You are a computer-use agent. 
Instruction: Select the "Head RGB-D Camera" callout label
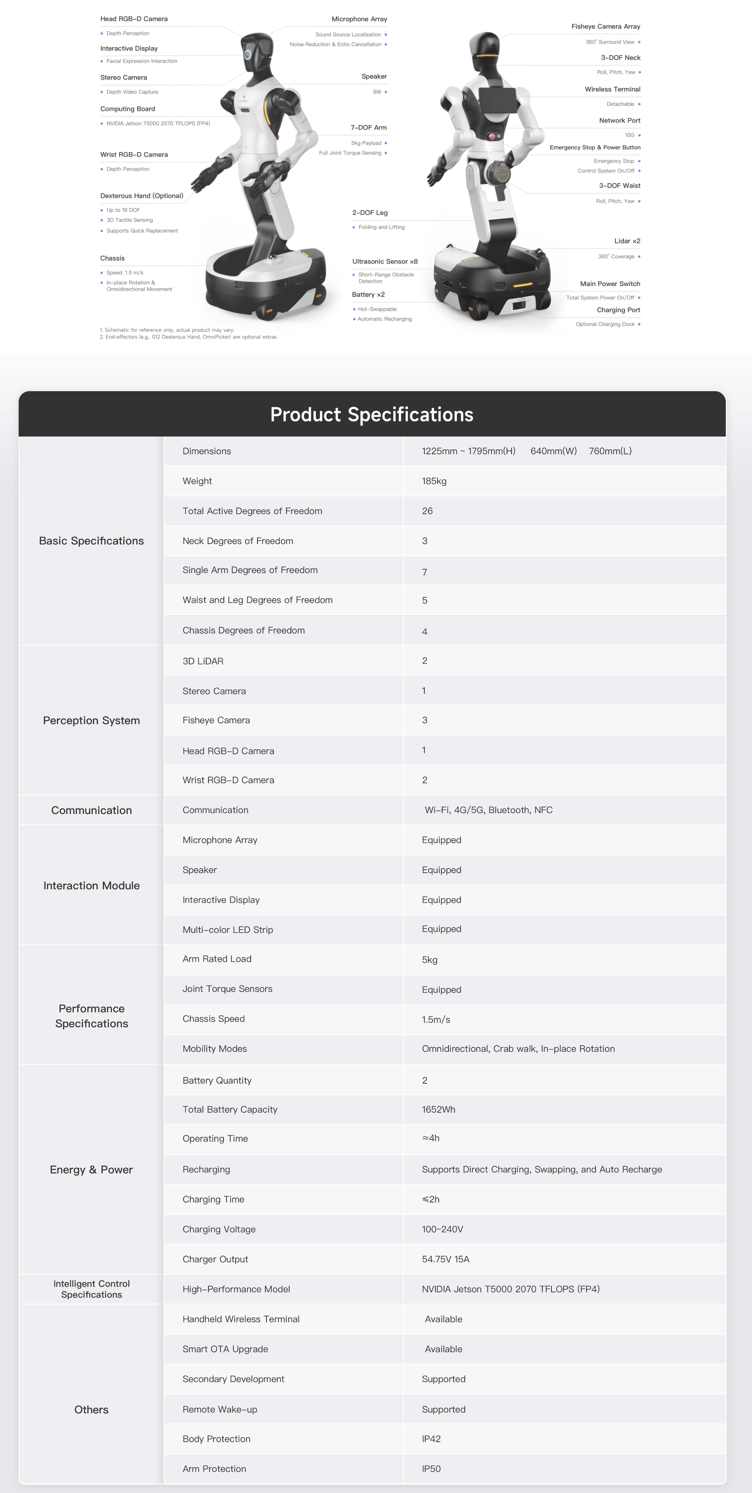(134, 19)
